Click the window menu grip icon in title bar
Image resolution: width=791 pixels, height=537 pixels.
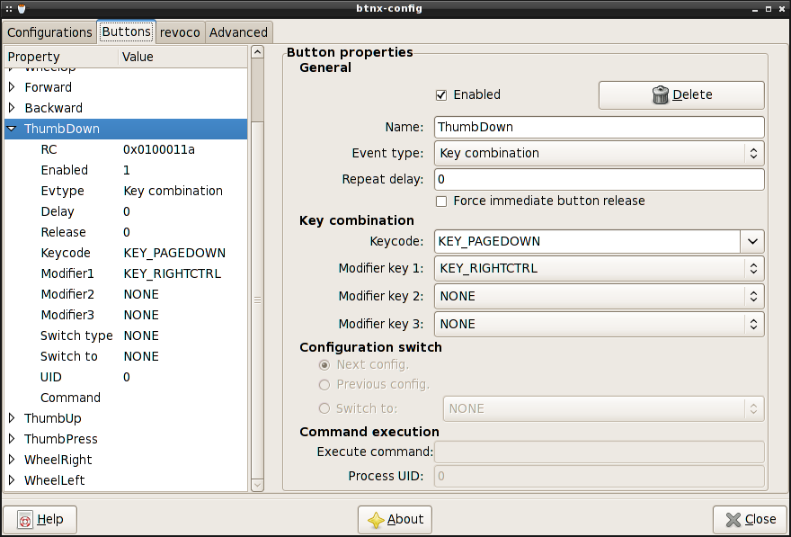[9, 9]
